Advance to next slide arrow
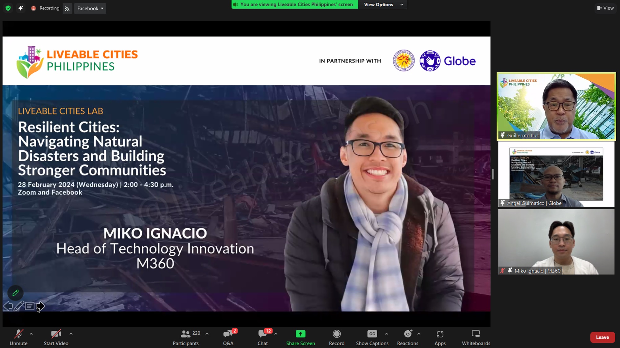Image resolution: width=620 pixels, height=348 pixels. pyautogui.click(x=40, y=306)
